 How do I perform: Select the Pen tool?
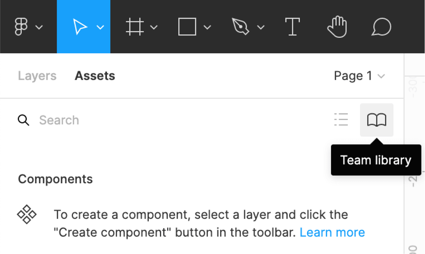click(x=240, y=27)
